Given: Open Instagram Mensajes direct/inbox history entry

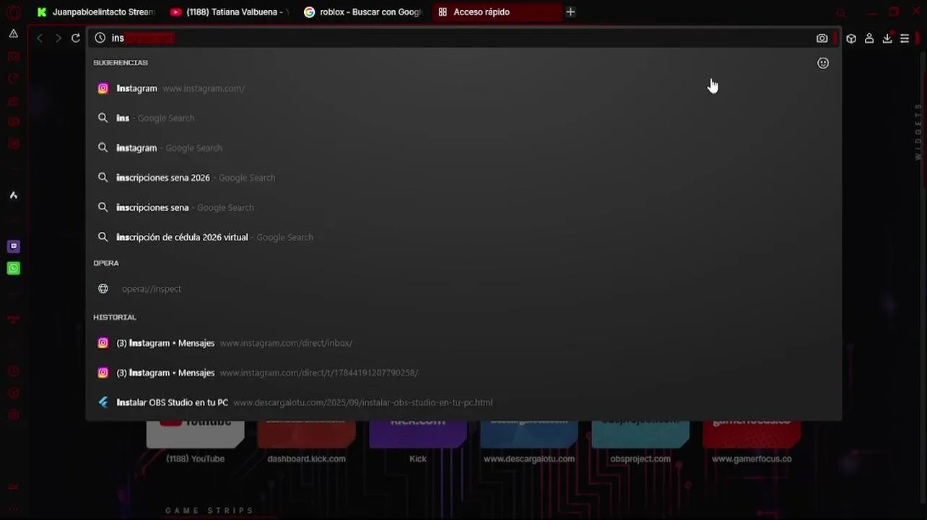Looking at the screenshot, I should click(x=463, y=343).
